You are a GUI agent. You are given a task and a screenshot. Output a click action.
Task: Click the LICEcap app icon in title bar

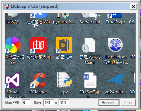pos(7,6)
